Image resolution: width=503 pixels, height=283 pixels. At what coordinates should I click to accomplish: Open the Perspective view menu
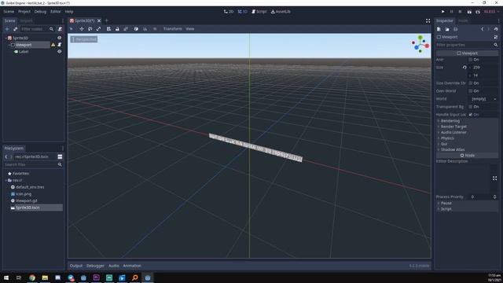pyautogui.click(x=84, y=39)
